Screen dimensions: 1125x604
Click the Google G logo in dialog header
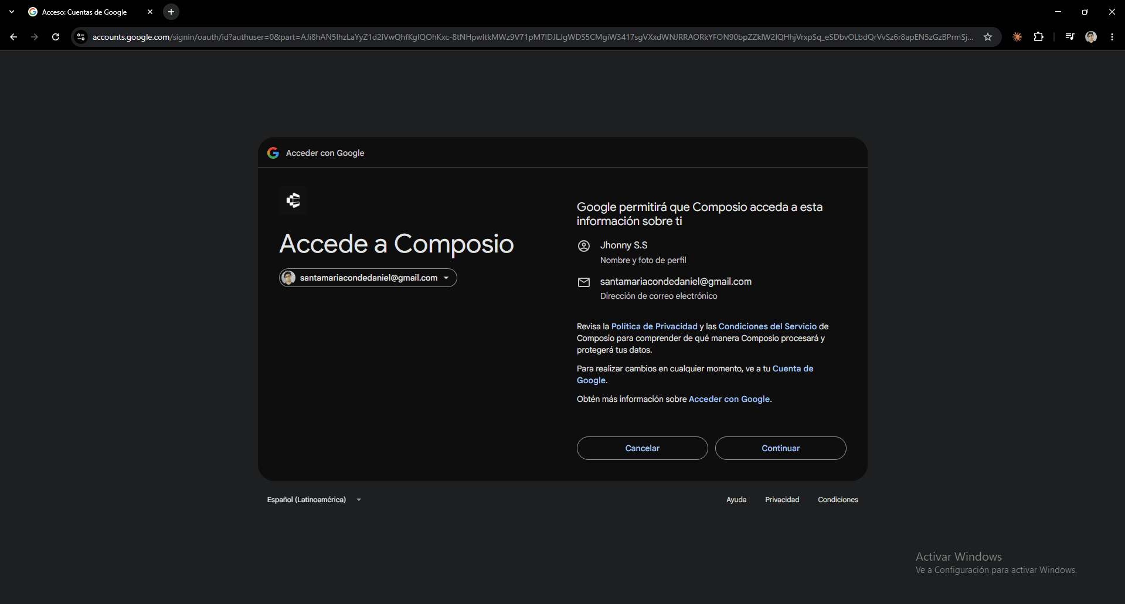(273, 153)
